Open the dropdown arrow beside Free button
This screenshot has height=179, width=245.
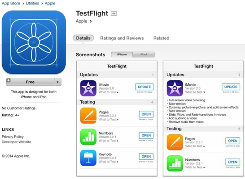pos(58,82)
